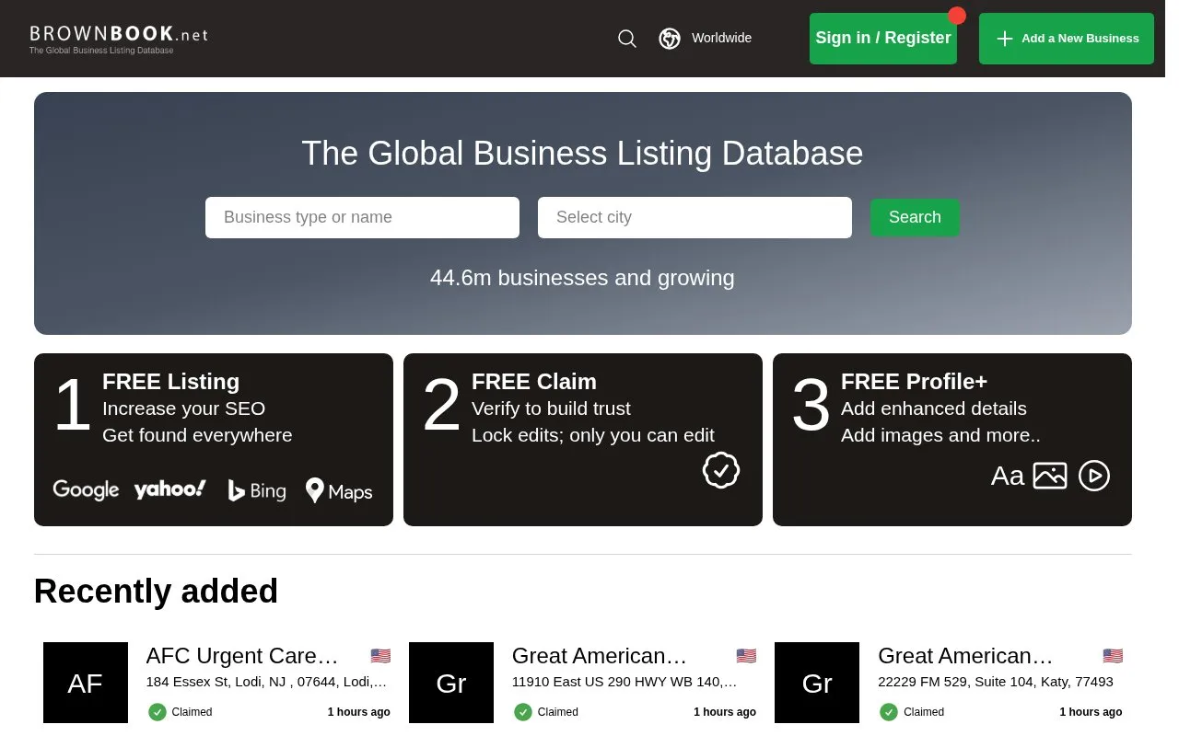Click the green Search button
Screen dimensions: 1179x736
tap(915, 217)
